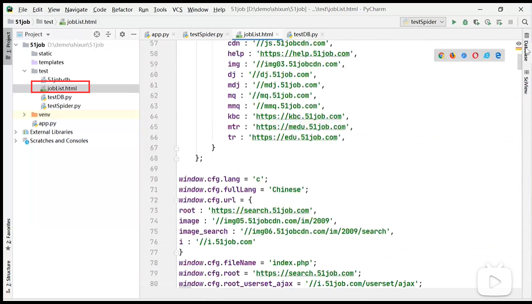The width and height of the screenshot is (532, 304).
Task: Click the https://medu.51job.com link in code
Action: (x=300, y=127)
